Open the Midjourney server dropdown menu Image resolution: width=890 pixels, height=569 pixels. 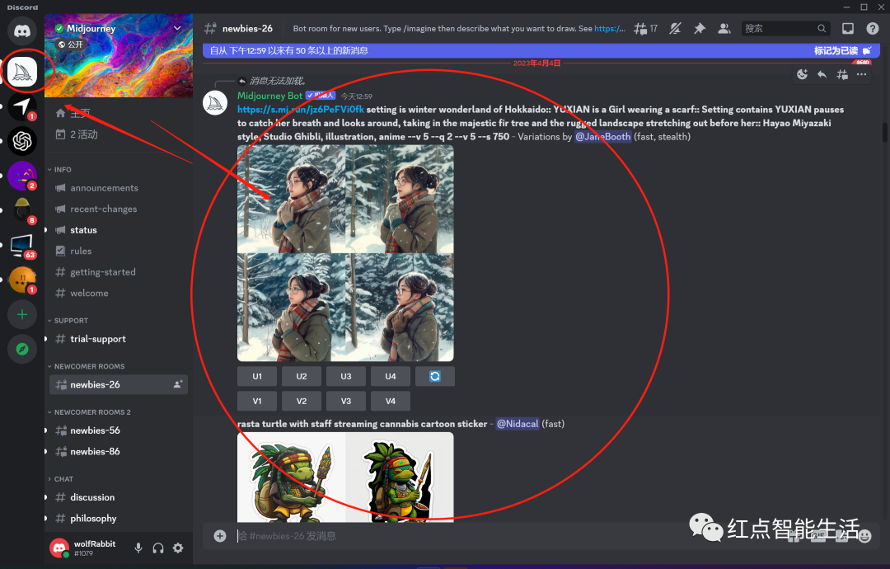[176, 28]
